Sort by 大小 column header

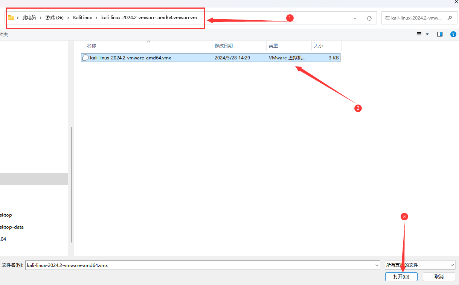click(326, 45)
